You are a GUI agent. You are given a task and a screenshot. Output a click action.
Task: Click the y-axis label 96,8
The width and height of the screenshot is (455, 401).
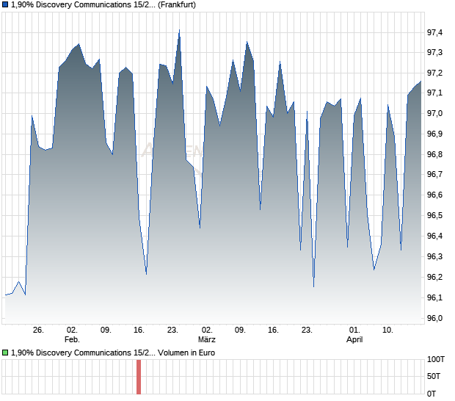tap(434, 154)
